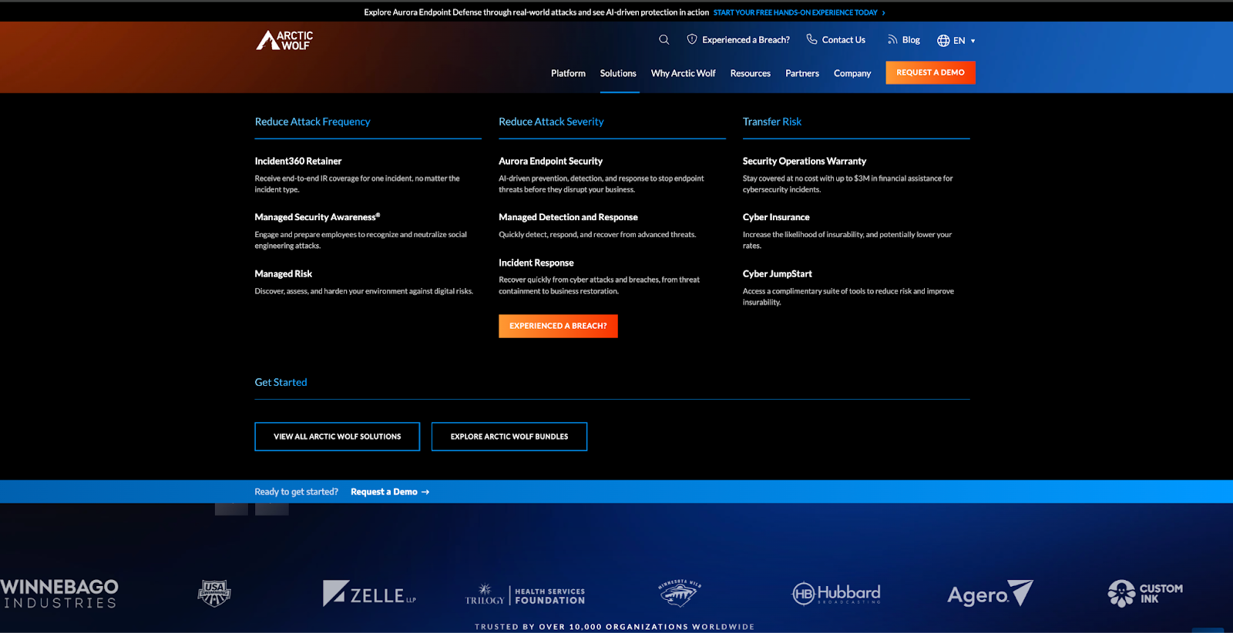Open the Partners menu
The width and height of the screenshot is (1233, 633).
click(802, 73)
